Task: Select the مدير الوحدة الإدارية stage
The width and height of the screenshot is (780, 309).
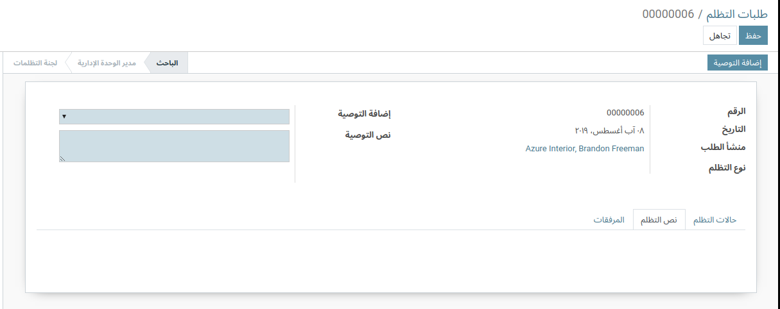Action: [107, 63]
